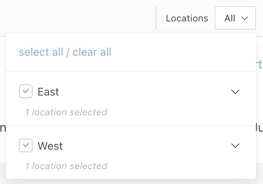Click 1 location selected text under West
Viewport: 263px width, 184px height.
[x=66, y=166]
